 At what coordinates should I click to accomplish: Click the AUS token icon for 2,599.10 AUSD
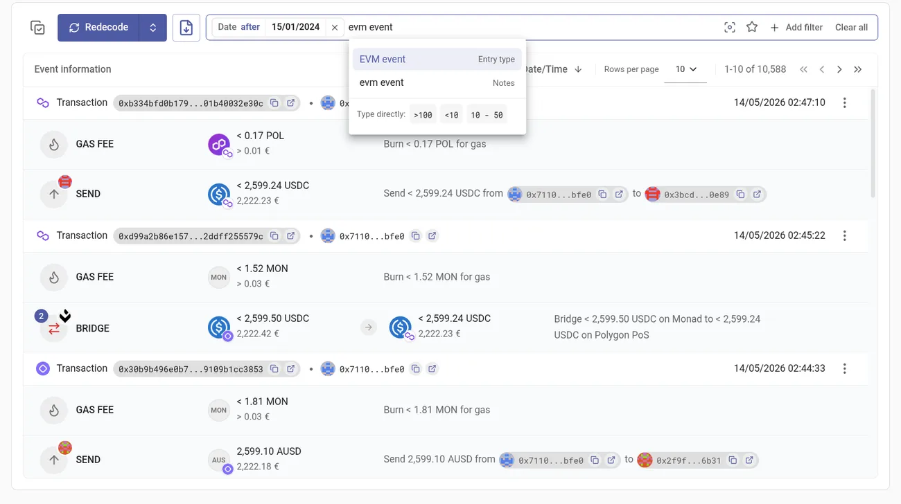tap(219, 460)
